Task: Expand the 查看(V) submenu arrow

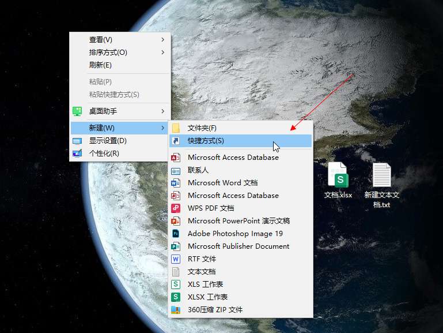Action: pyautogui.click(x=163, y=40)
